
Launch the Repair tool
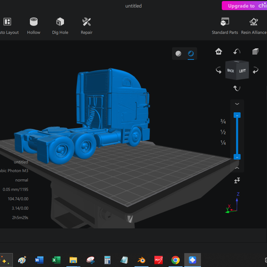[x=86, y=26]
